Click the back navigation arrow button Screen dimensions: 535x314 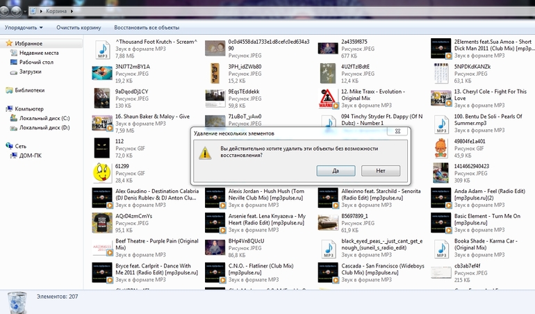[10, 11]
